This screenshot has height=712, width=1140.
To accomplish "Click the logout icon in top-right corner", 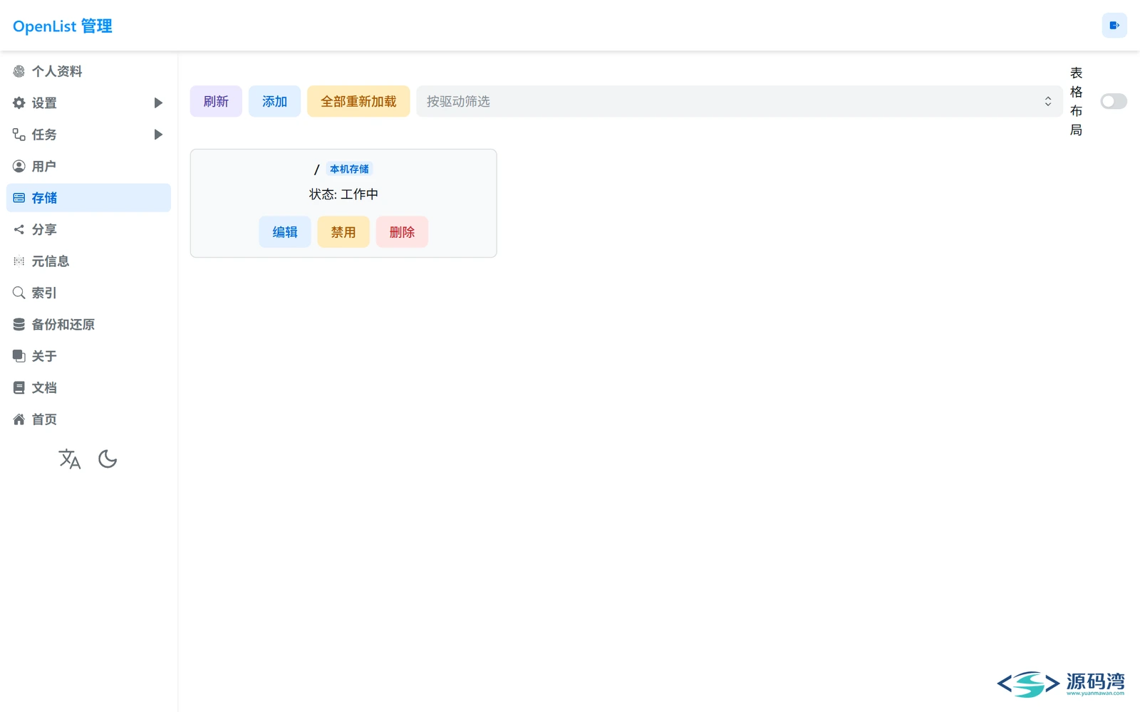I will (1114, 26).
